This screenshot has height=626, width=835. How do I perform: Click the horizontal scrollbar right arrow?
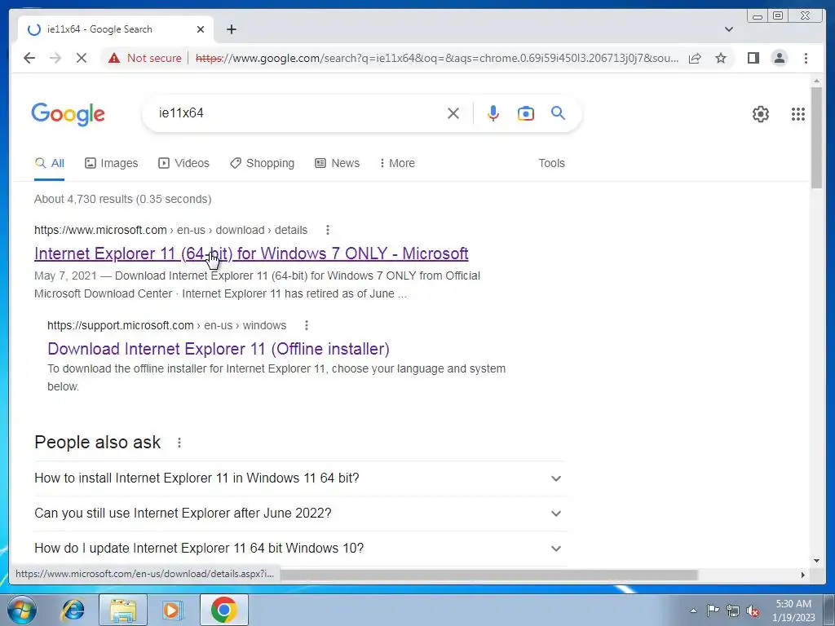(x=803, y=575)
